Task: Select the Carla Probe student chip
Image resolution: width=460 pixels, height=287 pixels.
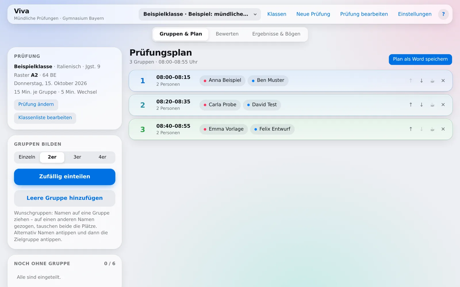Action: click(220, 105)
